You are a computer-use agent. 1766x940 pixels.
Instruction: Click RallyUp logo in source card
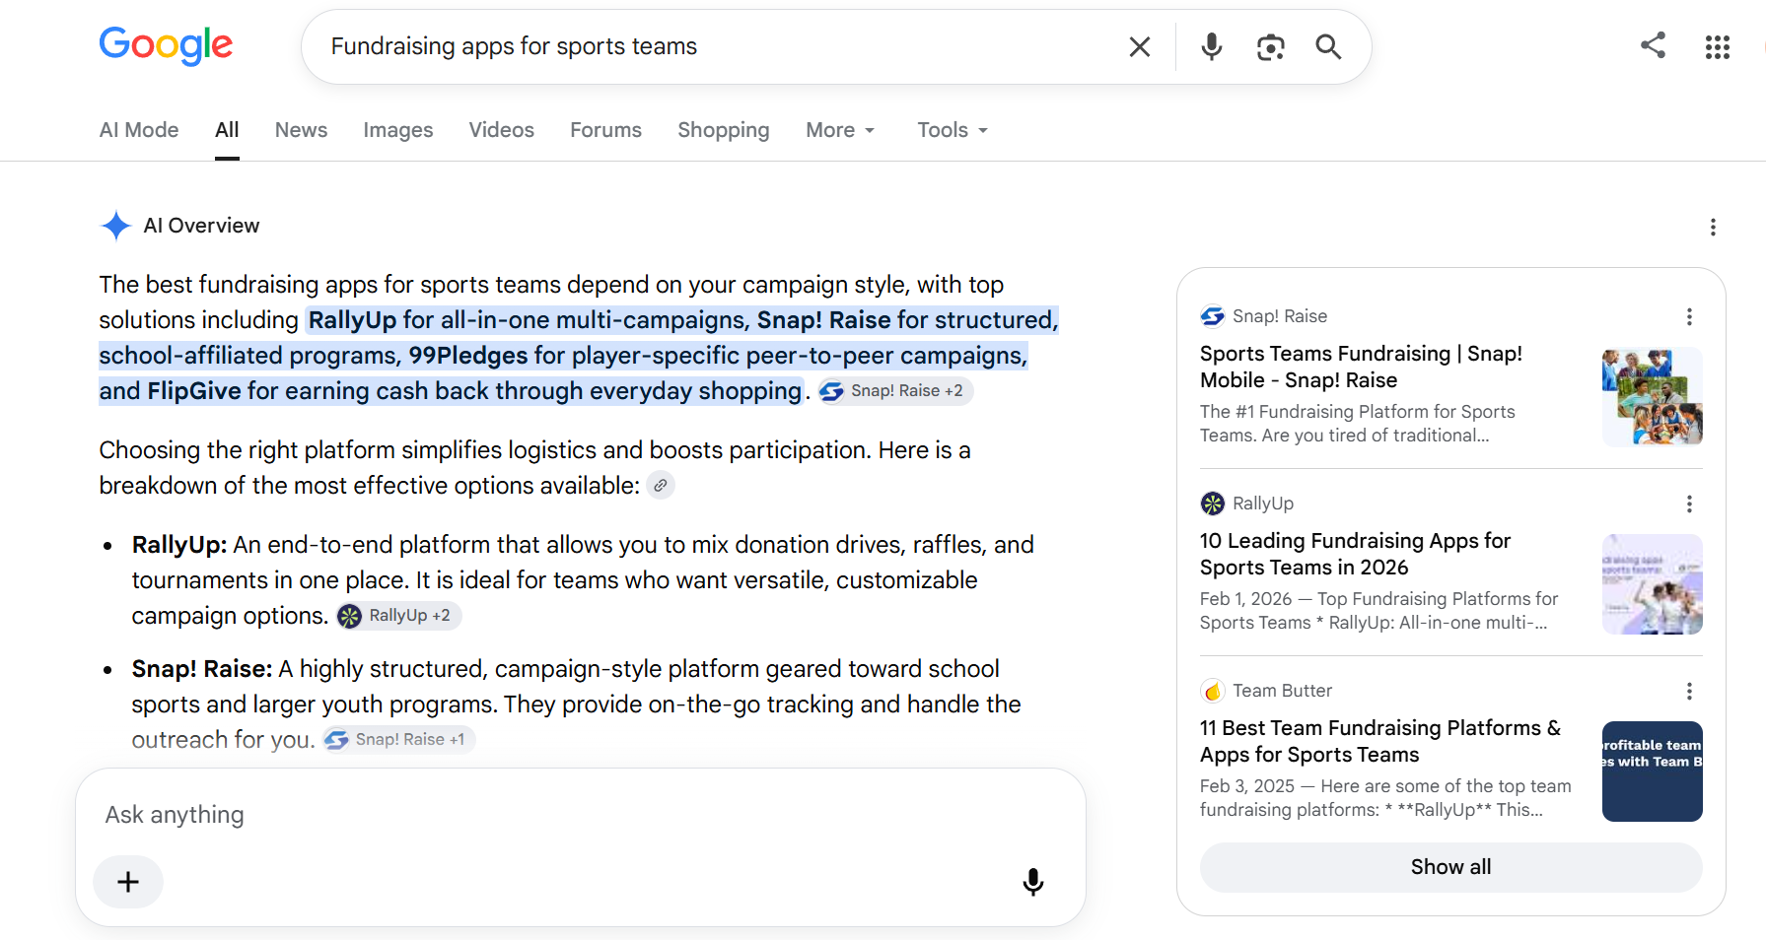click(1213, 504)
